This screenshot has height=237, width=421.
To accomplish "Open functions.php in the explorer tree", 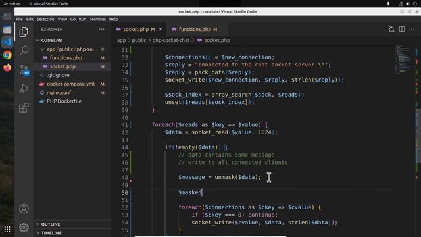I will point(72,58).
